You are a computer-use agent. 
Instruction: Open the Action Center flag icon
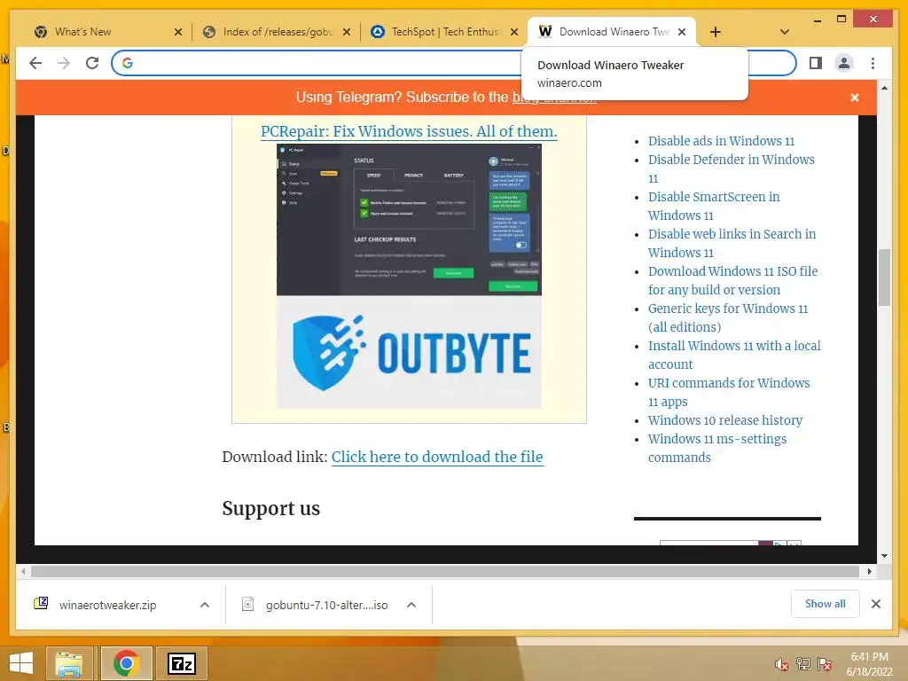pos(825,664)
